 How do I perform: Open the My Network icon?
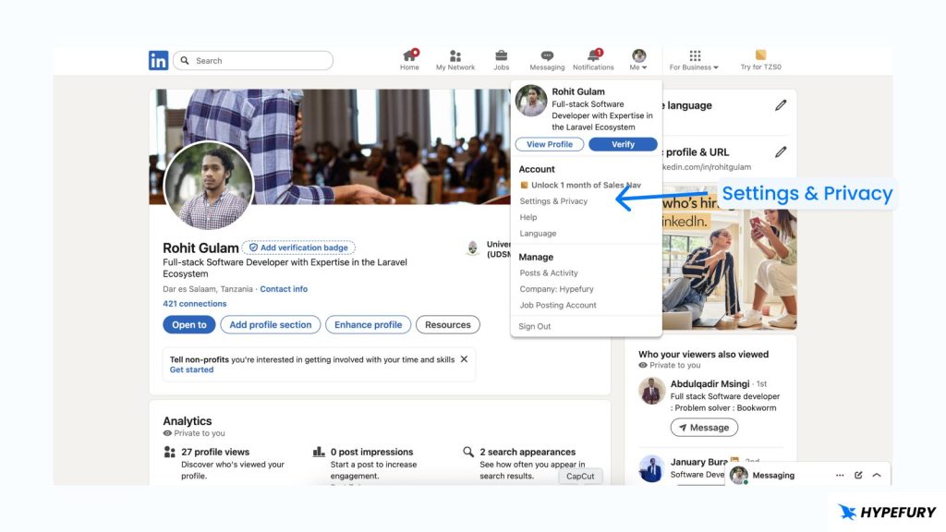point(455,55)
